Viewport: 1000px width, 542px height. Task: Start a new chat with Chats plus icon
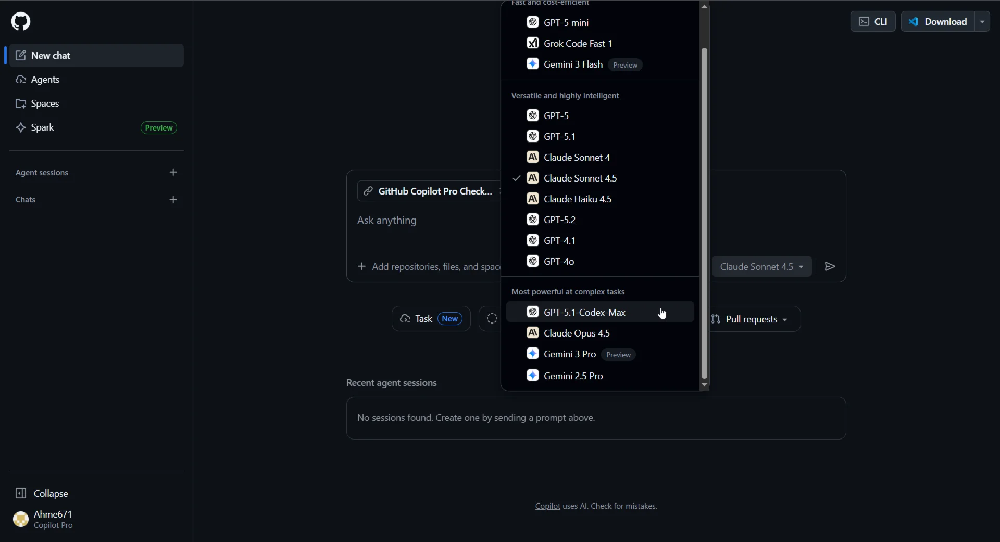(x=173, y=200)
